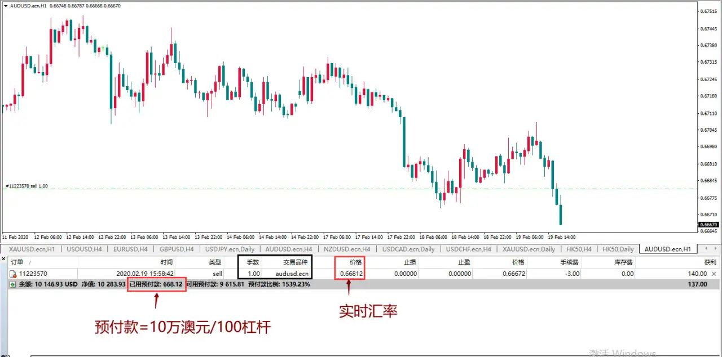The width and height of the screenshot is (722, 357).
Task: Click the 库存费 column header
Action: coord(623,262)
